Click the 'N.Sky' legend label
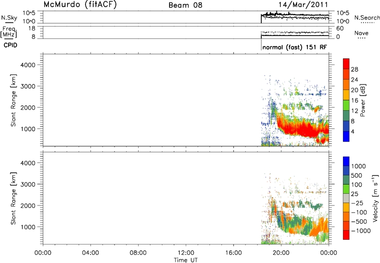This screenshot has width=380, height=263. click(x=9, y=18)
